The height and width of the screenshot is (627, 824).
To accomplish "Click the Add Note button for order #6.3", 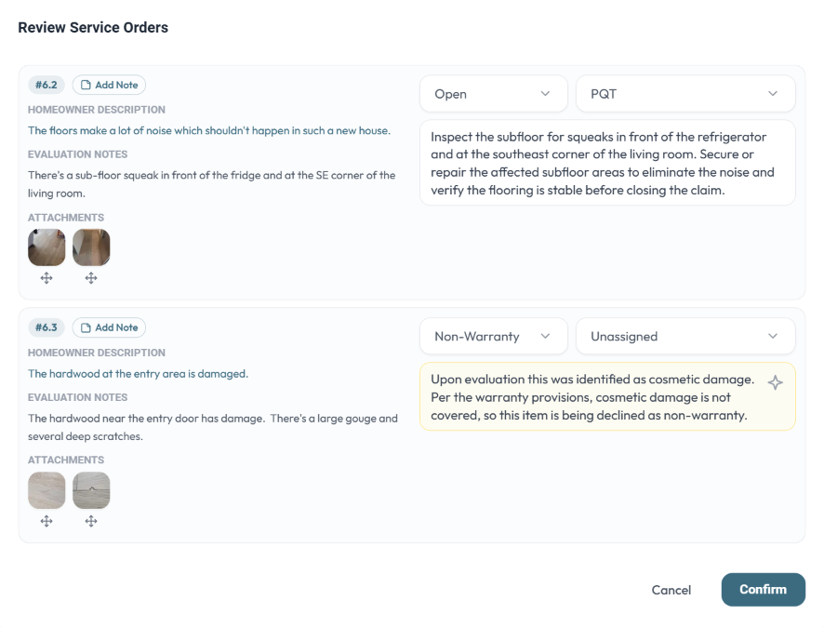I will click(109, 327).
